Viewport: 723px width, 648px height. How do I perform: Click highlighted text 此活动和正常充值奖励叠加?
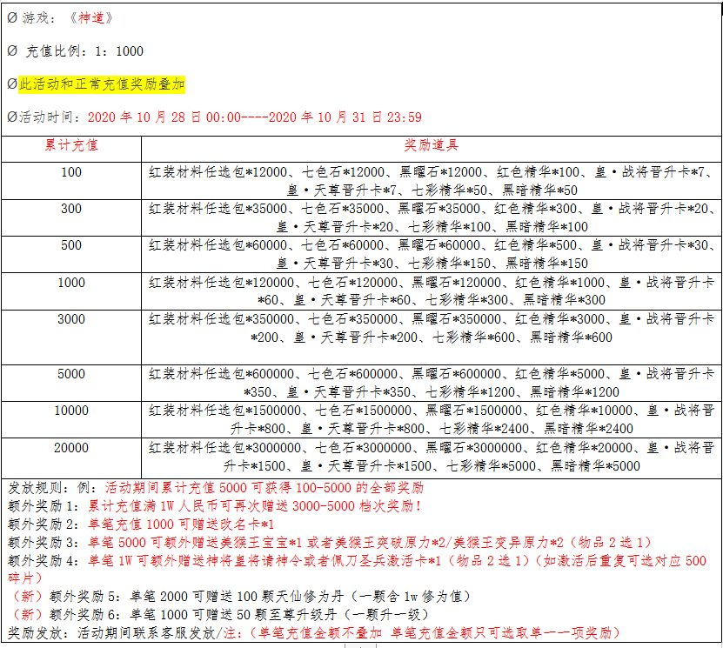102,84
